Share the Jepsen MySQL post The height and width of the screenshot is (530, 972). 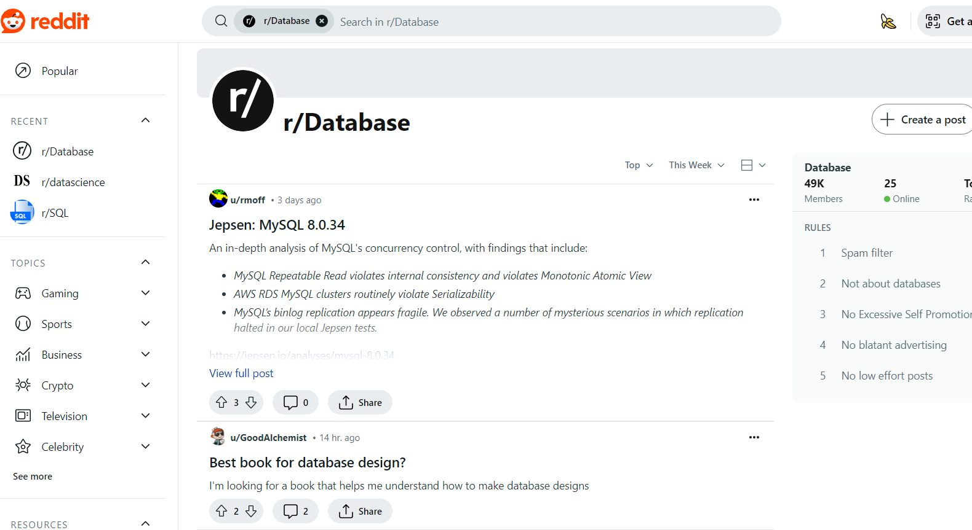[x=360, y=402]
